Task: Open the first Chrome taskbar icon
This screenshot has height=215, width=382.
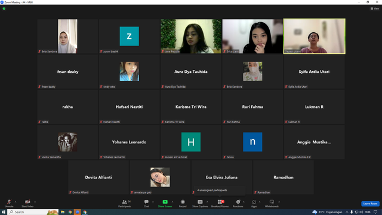Action: (70, 212)
